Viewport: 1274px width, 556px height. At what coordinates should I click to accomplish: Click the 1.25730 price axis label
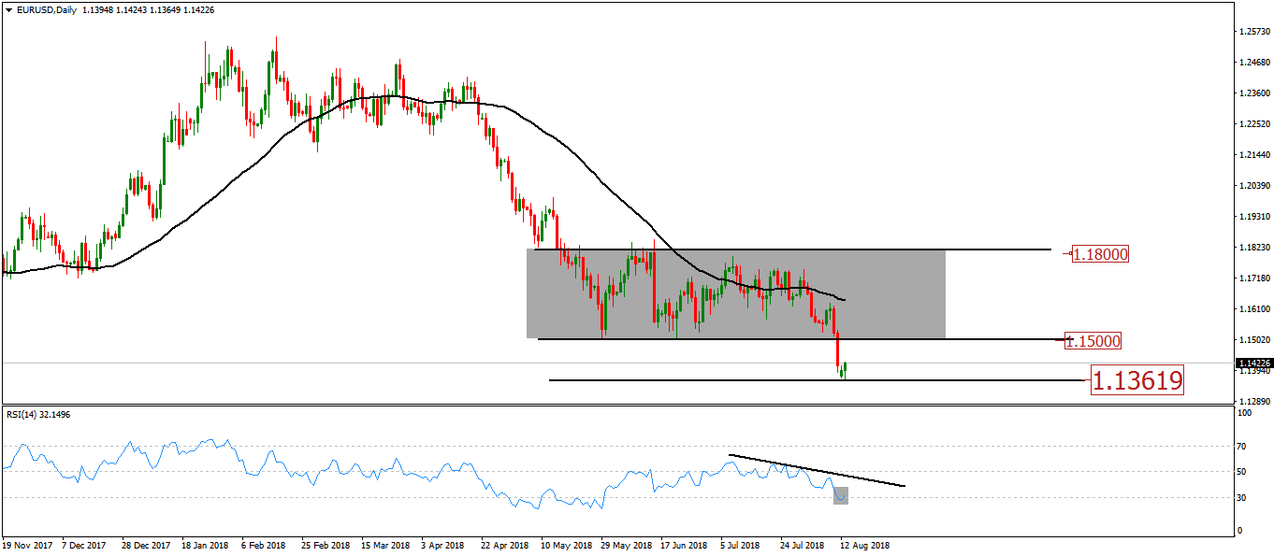(x=1252, y=32)
